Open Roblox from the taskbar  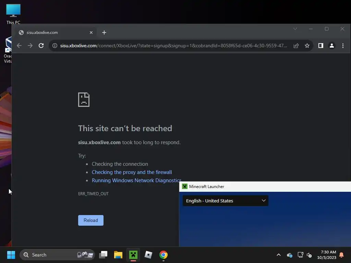point(148,255)
